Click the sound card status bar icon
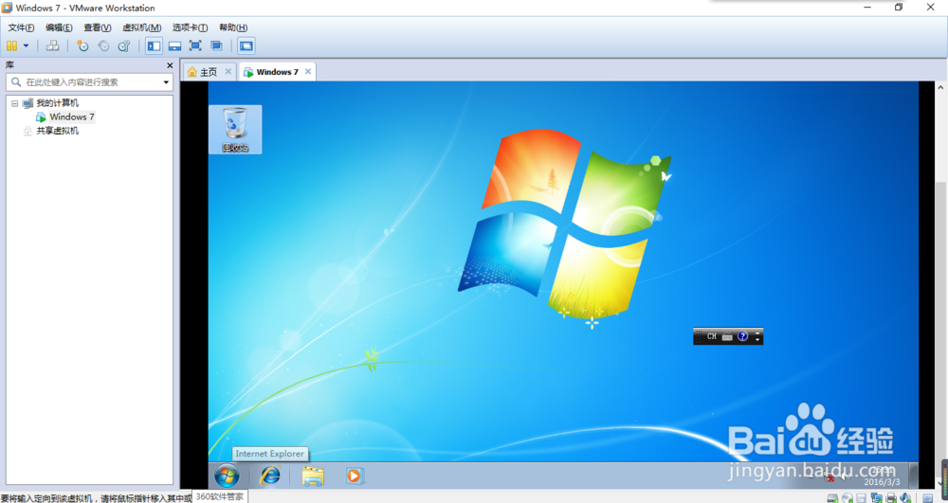The height and width of the screenshot is (503, 948). 905,498
